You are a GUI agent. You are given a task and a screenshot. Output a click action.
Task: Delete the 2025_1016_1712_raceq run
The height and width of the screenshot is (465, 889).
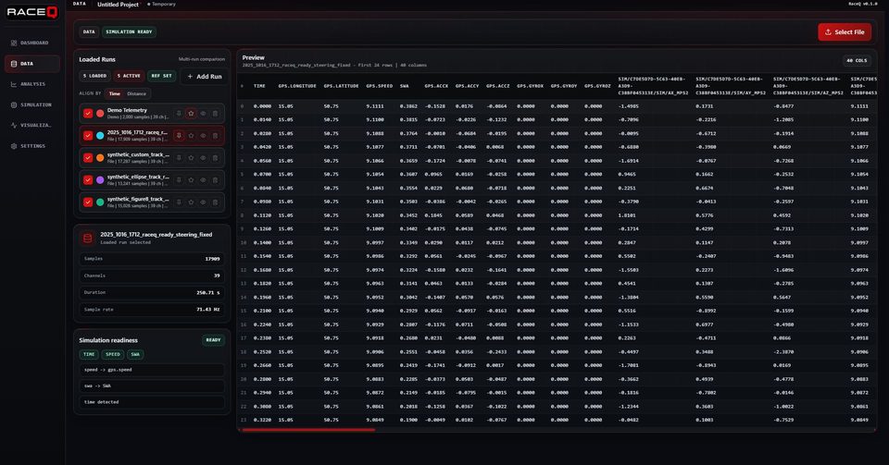coord(215,136)
